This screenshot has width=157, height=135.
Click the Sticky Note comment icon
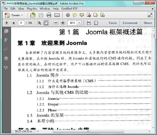[x=75, y=15]
